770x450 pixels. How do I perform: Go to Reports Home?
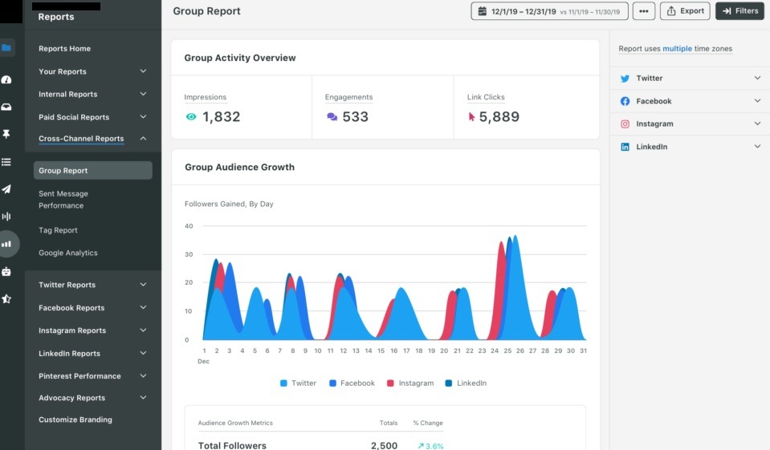pos(65,49)
